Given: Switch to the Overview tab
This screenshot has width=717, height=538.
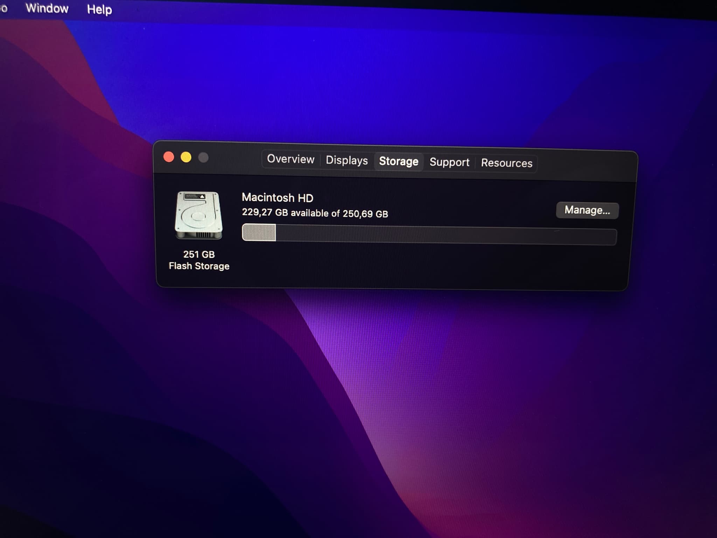Looking at the screenshot, I should point(291,159).
